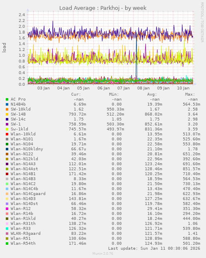Click the Wlan-R31th max value 1.06
Image resolution: width=206 pixels, height=258 pixels.
pos(193,224)
